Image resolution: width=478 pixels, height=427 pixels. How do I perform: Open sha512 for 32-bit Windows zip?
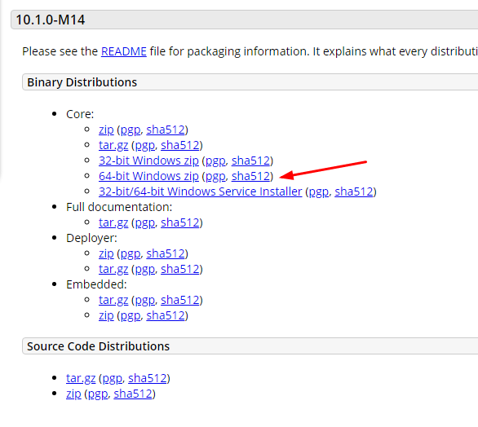[251, 161]
